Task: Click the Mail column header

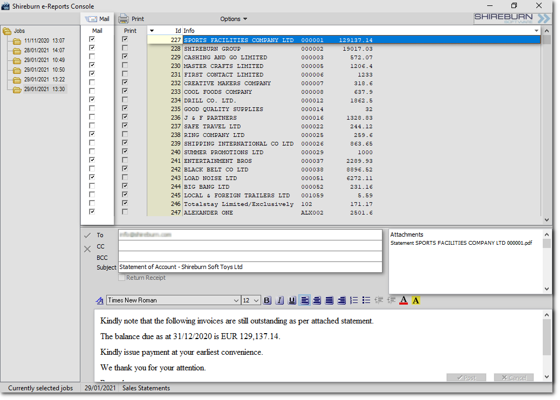Action: (97, 31)
